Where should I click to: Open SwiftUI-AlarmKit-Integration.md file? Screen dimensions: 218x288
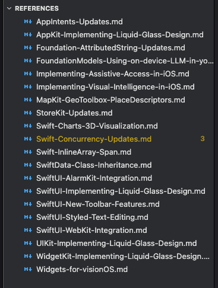[x=94, y=178]
